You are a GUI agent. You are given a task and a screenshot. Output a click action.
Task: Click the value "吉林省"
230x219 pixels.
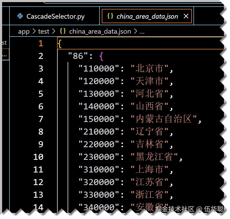click(149, 144)
